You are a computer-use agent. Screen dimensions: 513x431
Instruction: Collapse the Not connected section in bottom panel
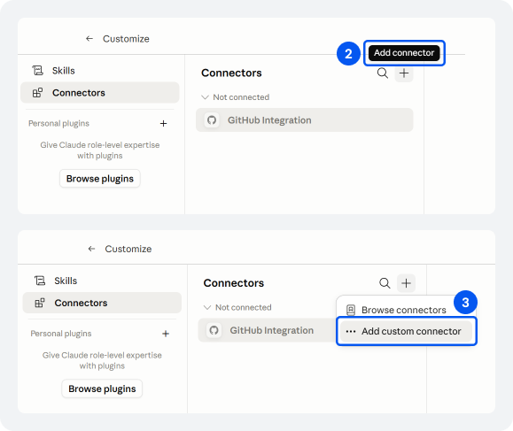point(237,307)
